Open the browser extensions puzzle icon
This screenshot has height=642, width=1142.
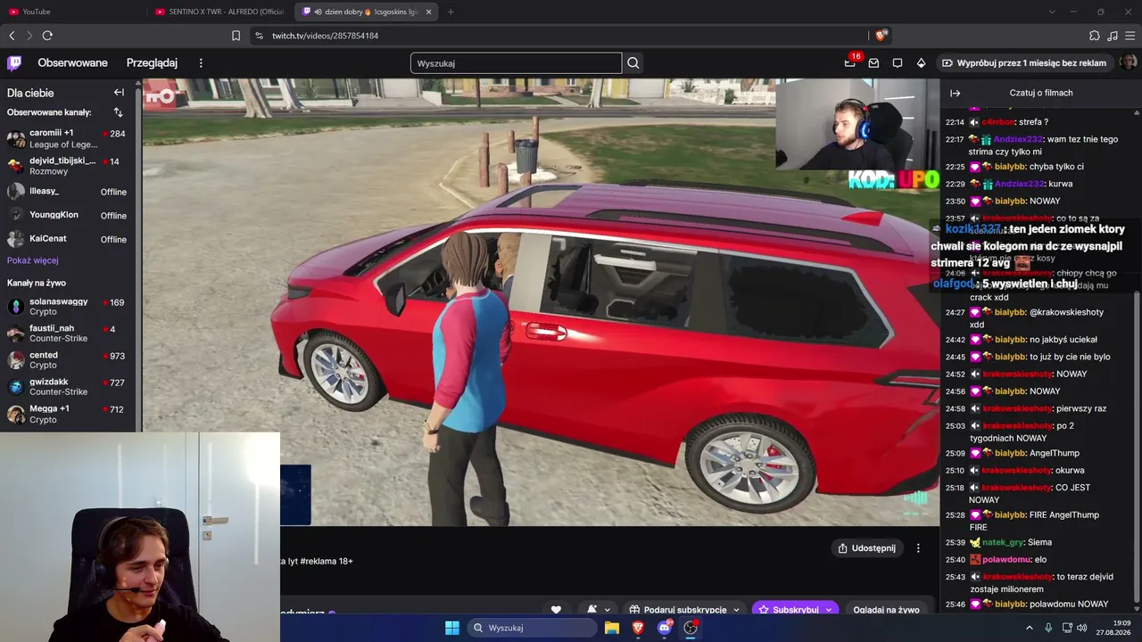[x=1095, y=36]
